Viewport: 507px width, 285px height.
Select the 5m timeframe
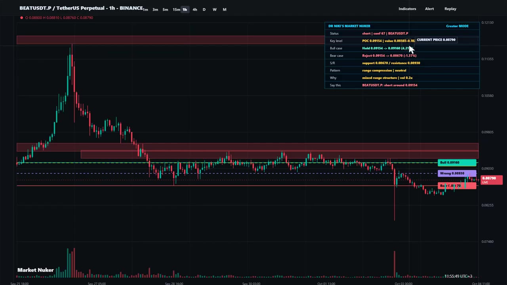[165, 9]
